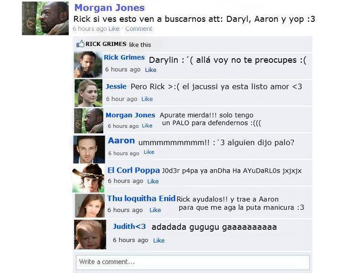Viewport: 364px width, 273px height.
Task: Open Morgan Jones post author profile picture
Action: click(x=45, y=18)
